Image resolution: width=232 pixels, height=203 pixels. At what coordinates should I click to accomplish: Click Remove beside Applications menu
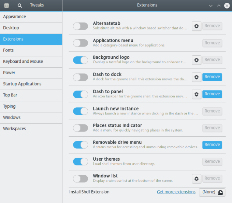pyautogui.click(x=212, y=43)
